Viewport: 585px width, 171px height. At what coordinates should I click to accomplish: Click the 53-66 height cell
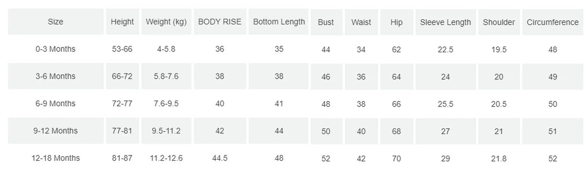[x=122, y=49]
